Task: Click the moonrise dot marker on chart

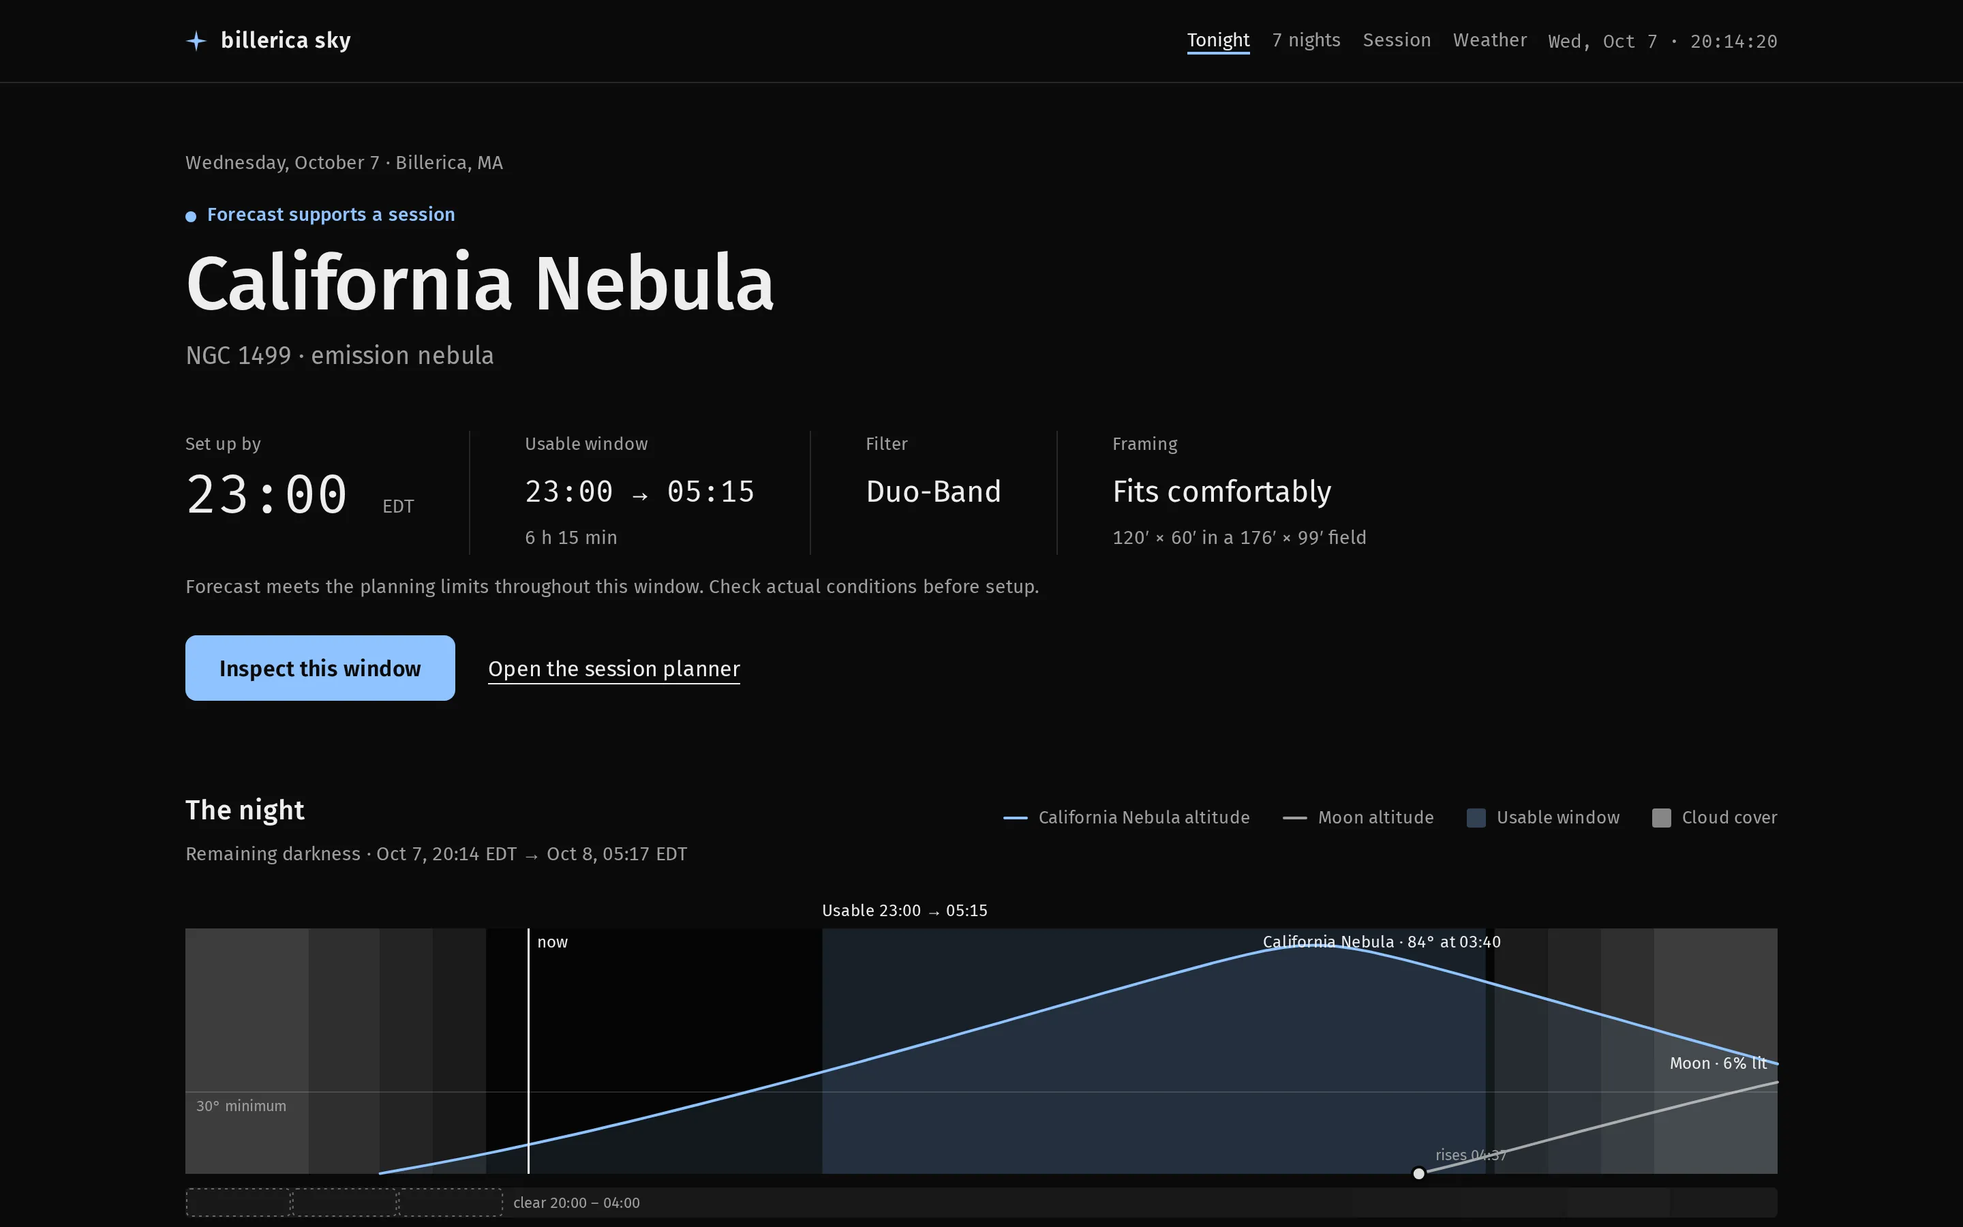Action: click(1418, 1173)
